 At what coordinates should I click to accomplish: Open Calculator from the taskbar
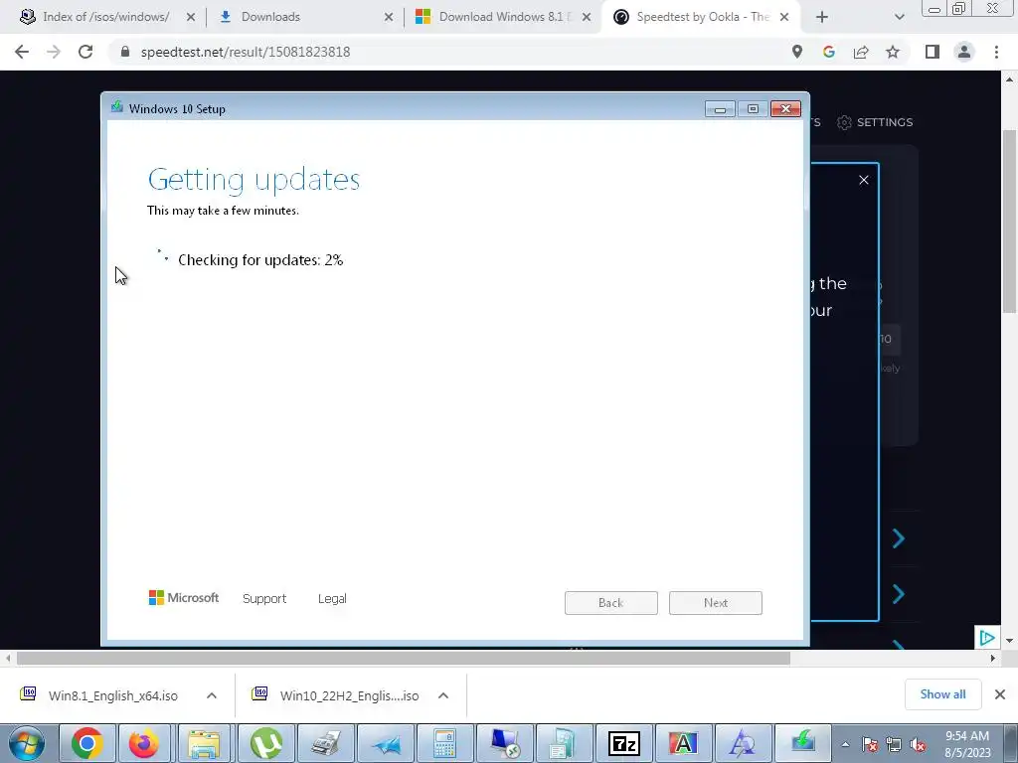point(444,743)
